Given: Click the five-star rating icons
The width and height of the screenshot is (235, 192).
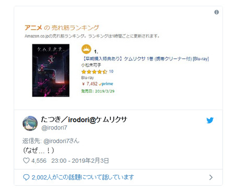Looking at the screenshot, I should click(x=94, y=71).
